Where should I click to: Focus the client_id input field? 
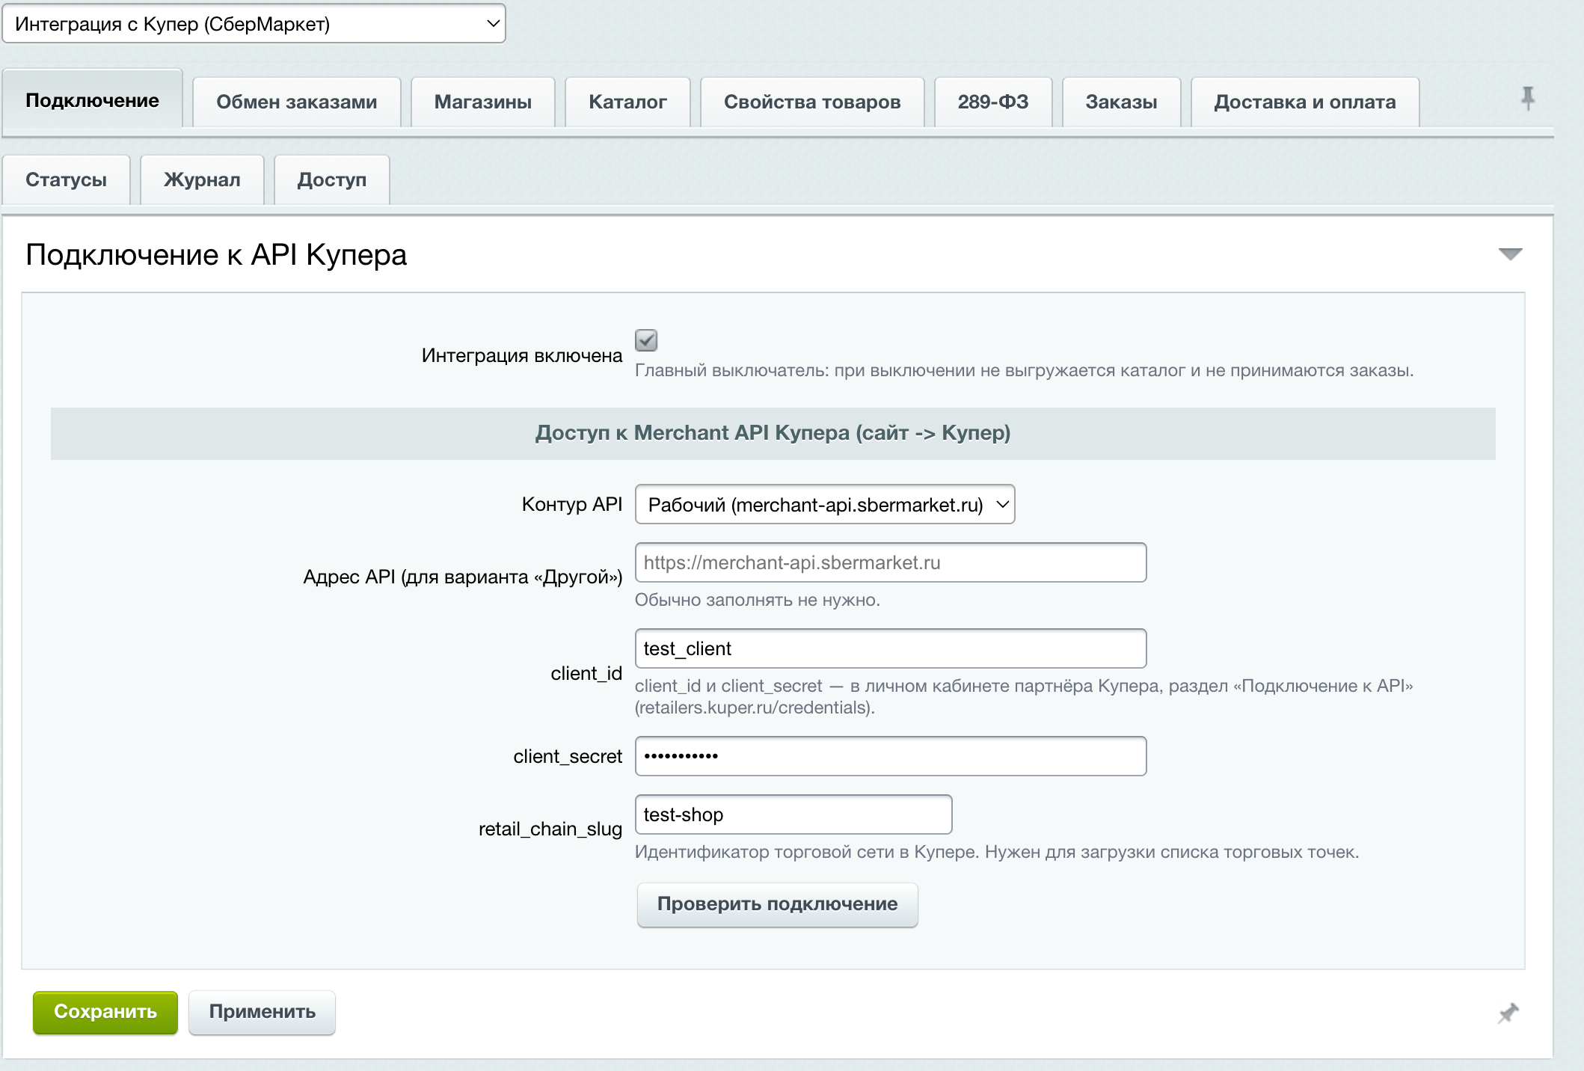click(x=890, y=648)
